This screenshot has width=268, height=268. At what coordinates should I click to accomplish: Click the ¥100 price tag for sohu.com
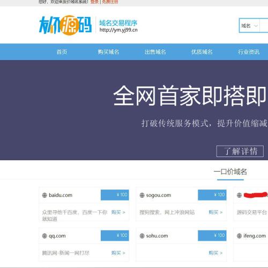click(212, 236)
